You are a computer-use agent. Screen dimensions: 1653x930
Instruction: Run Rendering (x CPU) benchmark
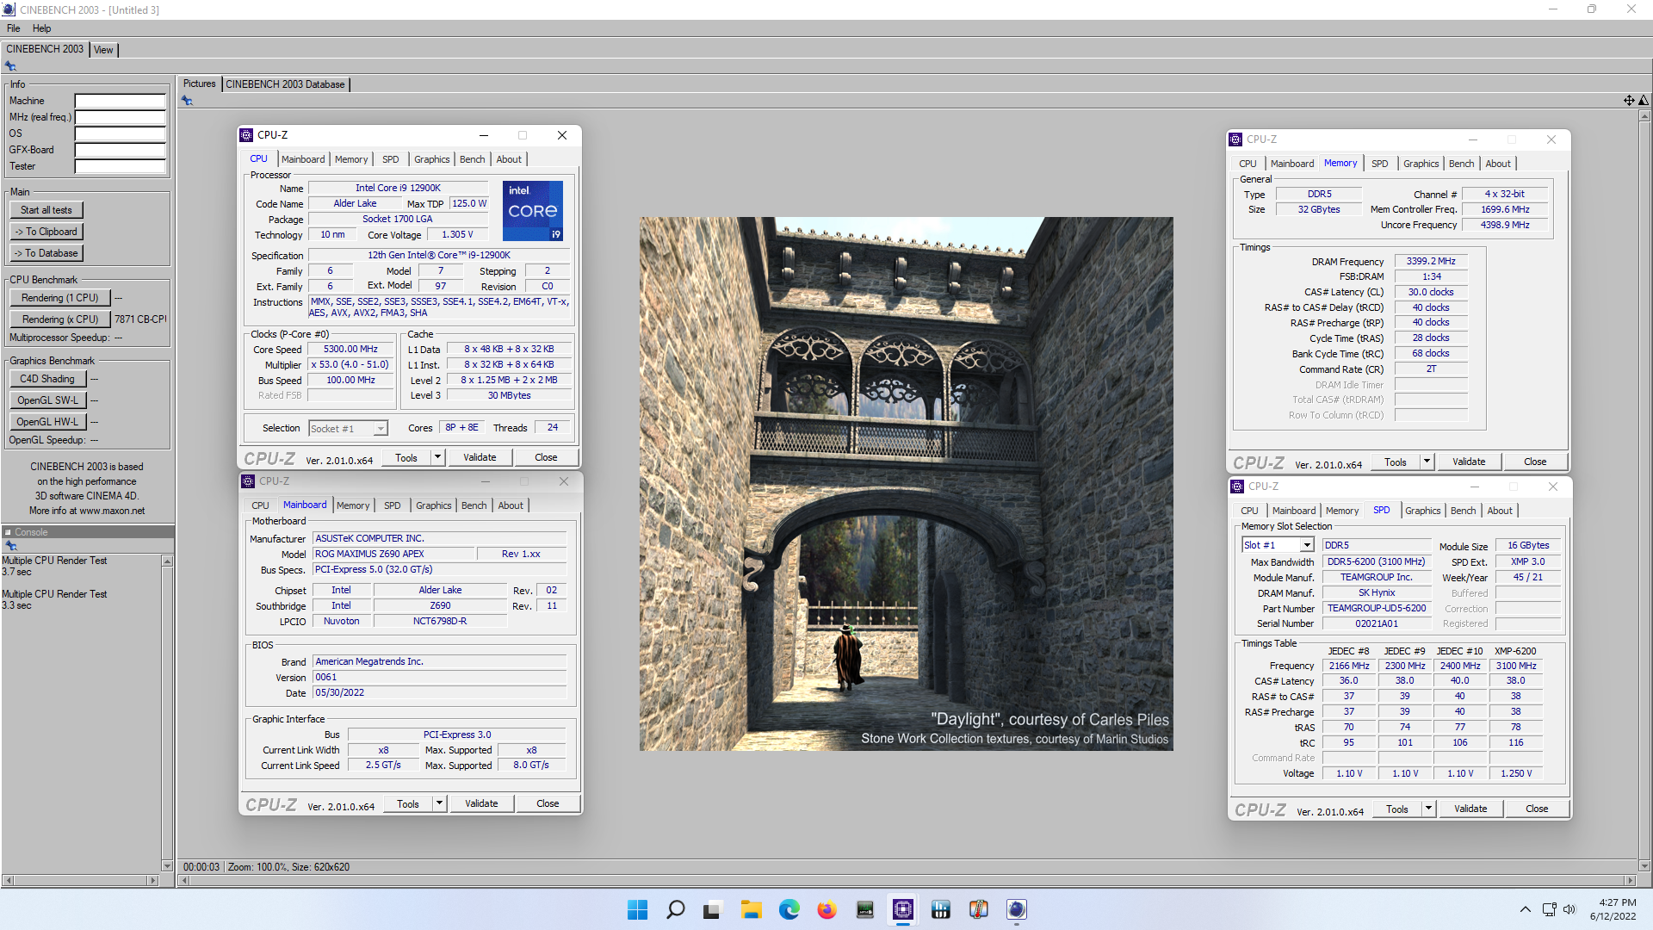click(60, 319)
